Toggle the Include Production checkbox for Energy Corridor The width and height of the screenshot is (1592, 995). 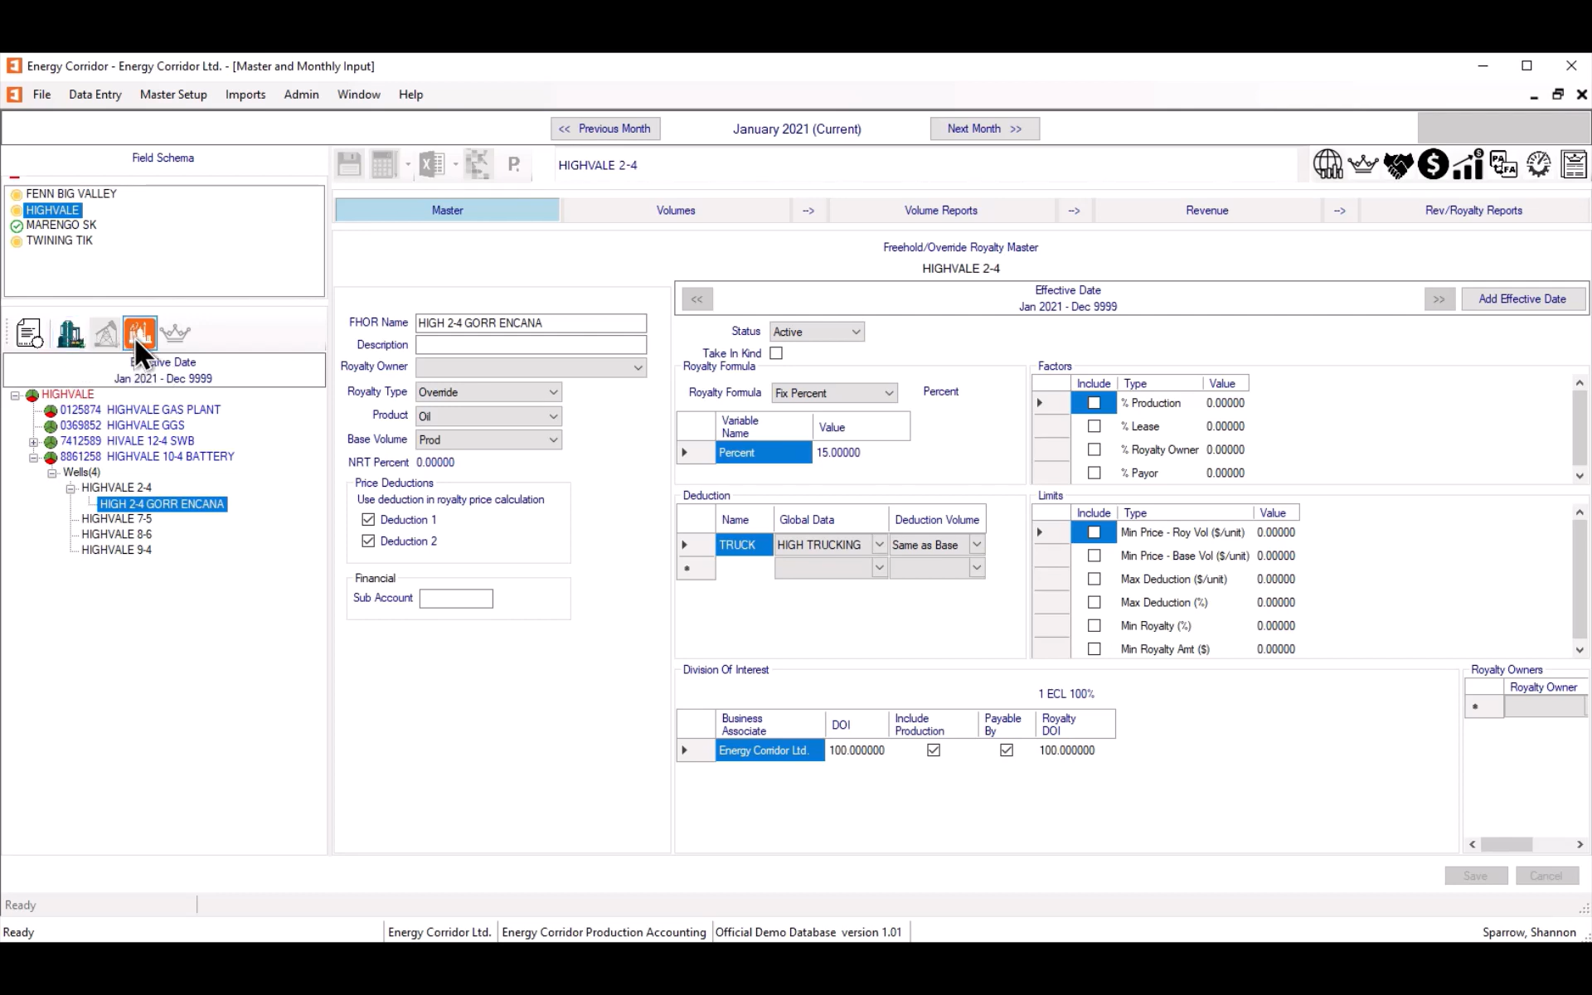[x=934, y=750]
